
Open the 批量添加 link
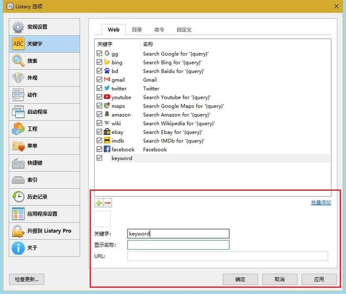click(321, 203)
